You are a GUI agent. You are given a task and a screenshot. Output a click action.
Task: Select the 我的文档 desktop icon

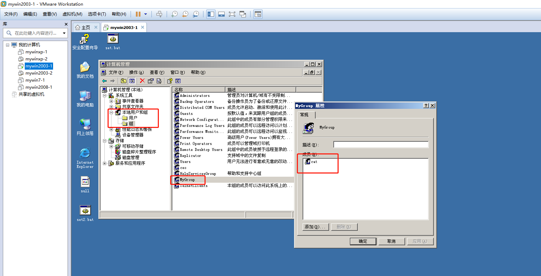tap(85, 70)
